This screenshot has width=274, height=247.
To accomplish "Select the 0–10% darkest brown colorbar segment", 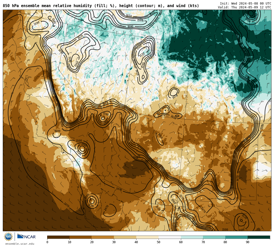I will pos(58,237).
